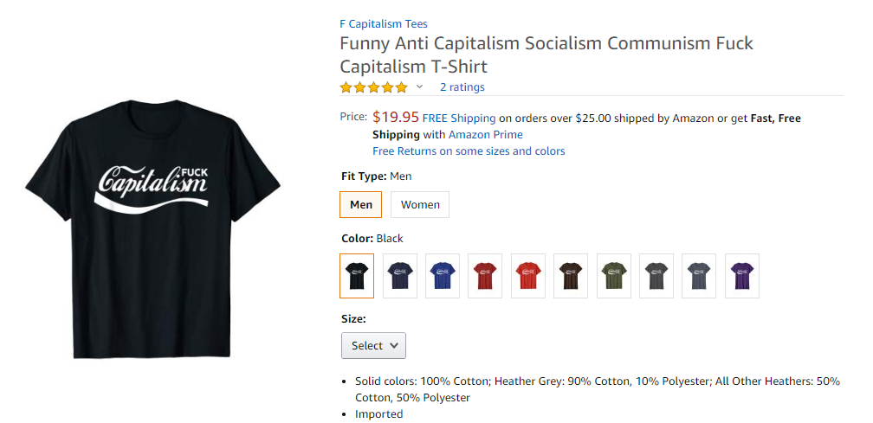The width and height of the screenshot is (873, 423).
Task: Pick the dark red shirt swatch
Action: coord(485,276)
